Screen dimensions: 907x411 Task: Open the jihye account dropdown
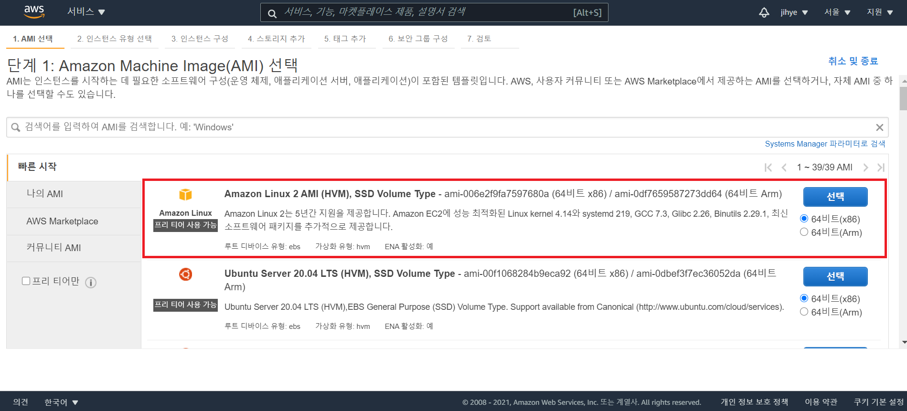[x=794, y=12]
